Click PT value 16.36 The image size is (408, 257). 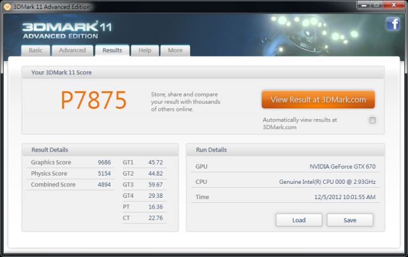click(x=156, y=207)
